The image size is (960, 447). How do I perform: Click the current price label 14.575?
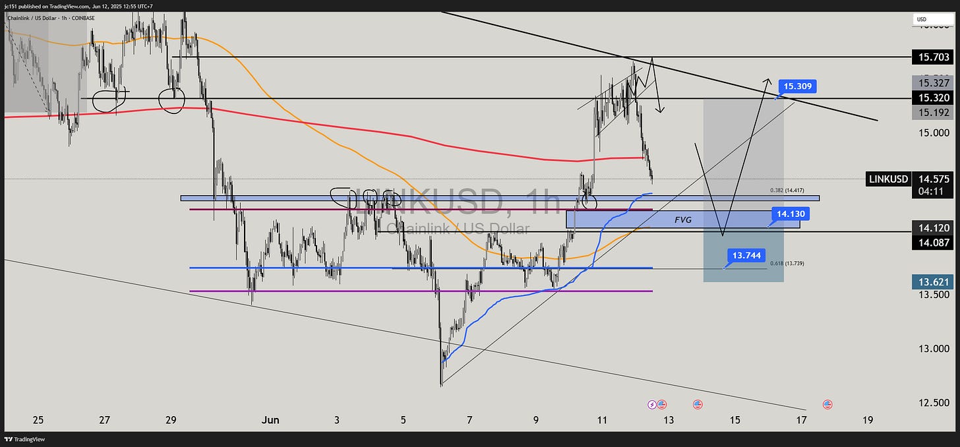click(x=934, y=179)
